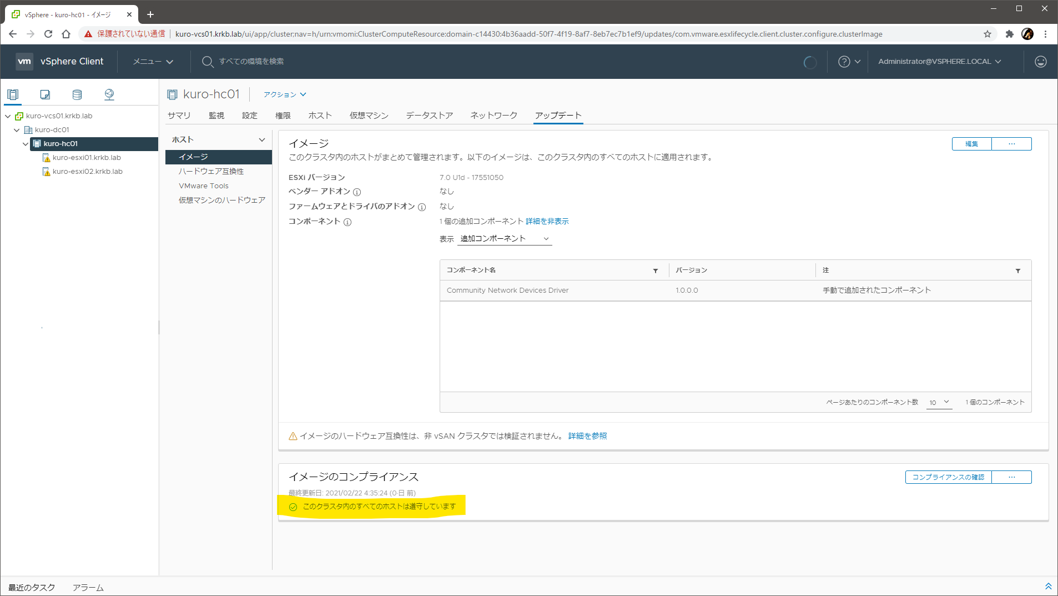
Task: Click the help question mark icon
Action: (844, 62)
